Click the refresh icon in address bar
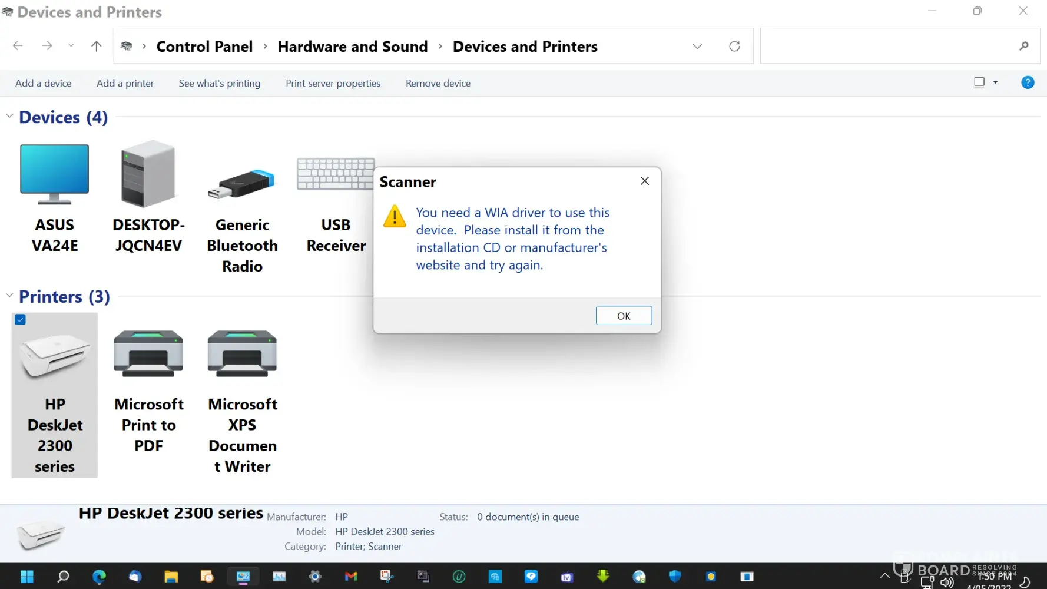 [x=734, y=47]
